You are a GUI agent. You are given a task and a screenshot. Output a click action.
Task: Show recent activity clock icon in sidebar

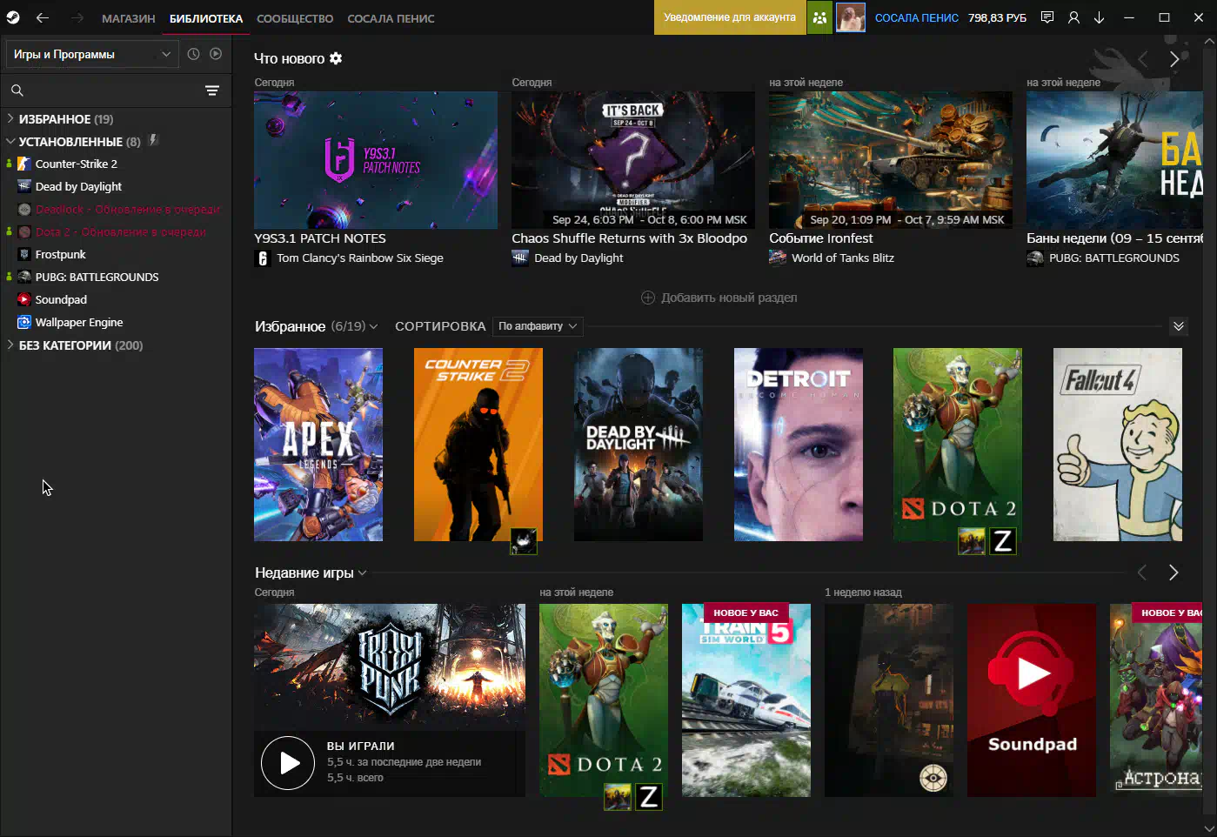[193, 54]
